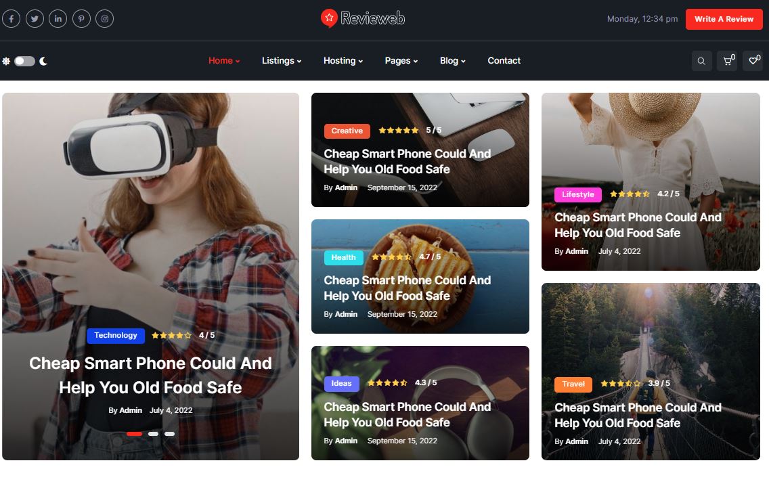This screenshot has width=769, height=486.
Task: Expand the Home menu dropdown
Action: pos(224,60)
